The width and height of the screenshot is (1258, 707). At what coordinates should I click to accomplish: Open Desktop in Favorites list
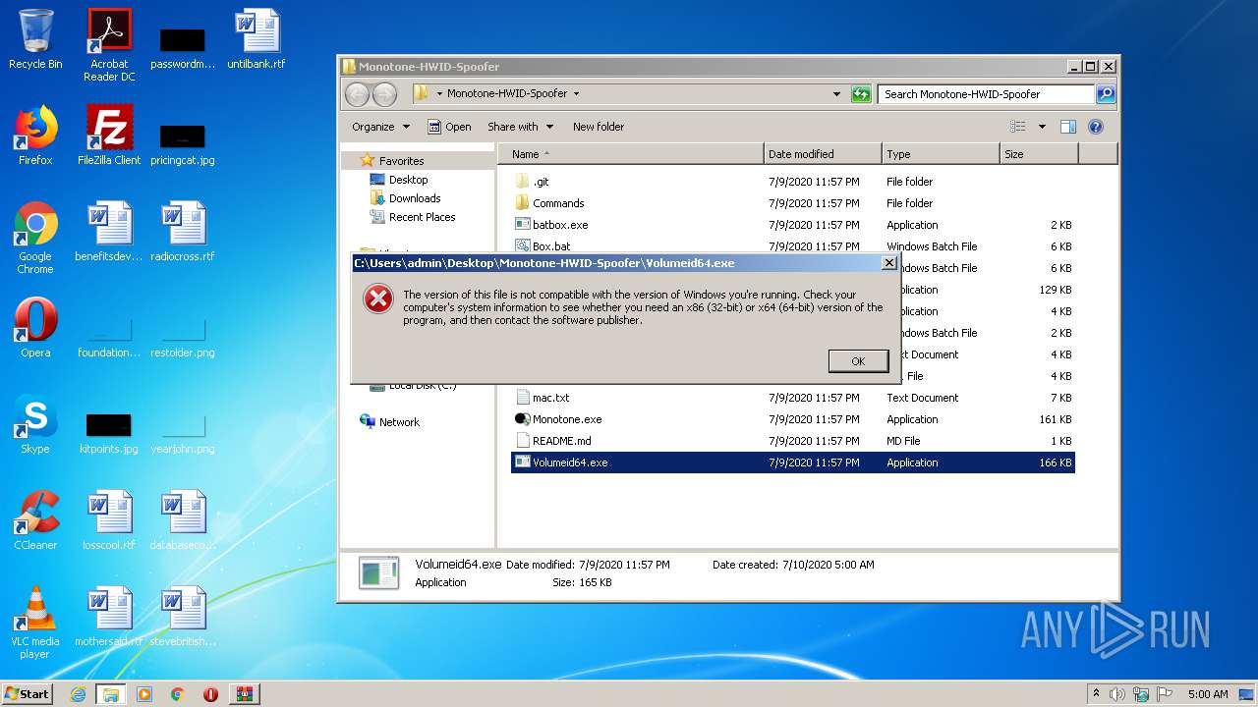(408, 180)
